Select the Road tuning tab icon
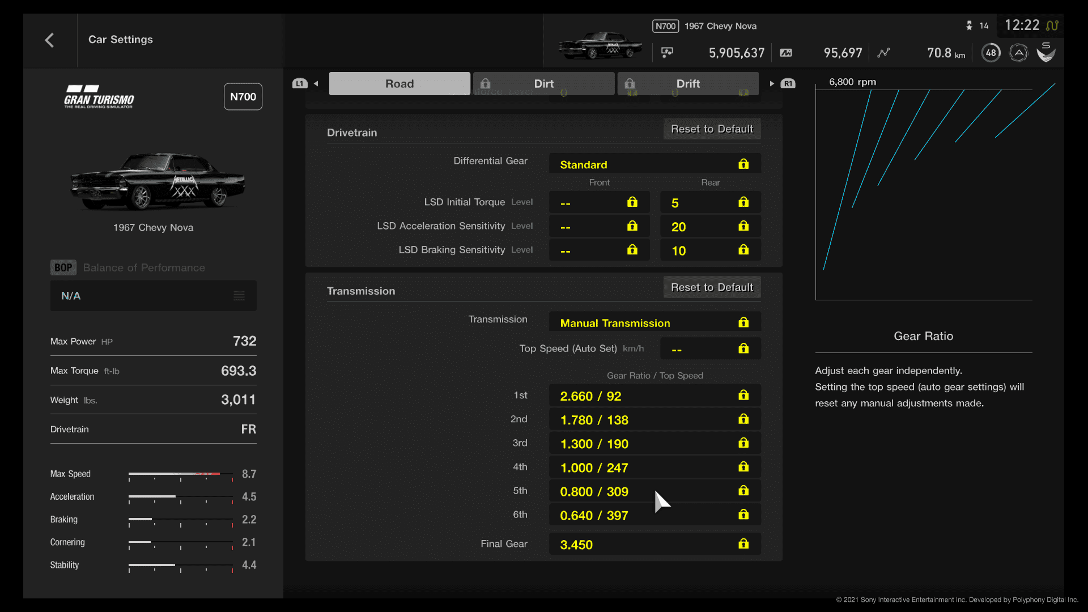Screen dimensions: 1088x612 coord(399,83)
